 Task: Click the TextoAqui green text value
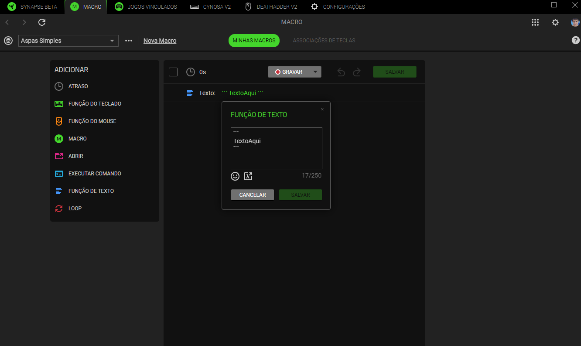tap(242, 93)
